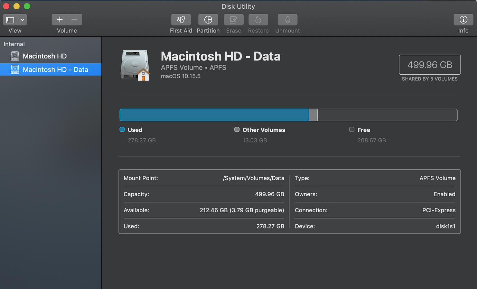Click the 212.46 GB available value
Image resolution: width=477 pixels, height=289 pixels.
(242, 210)
